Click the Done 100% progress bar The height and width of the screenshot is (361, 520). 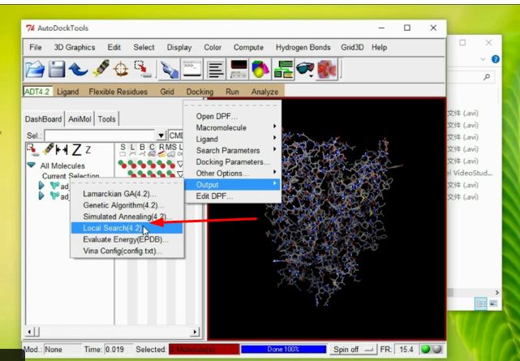coord(284,350)
